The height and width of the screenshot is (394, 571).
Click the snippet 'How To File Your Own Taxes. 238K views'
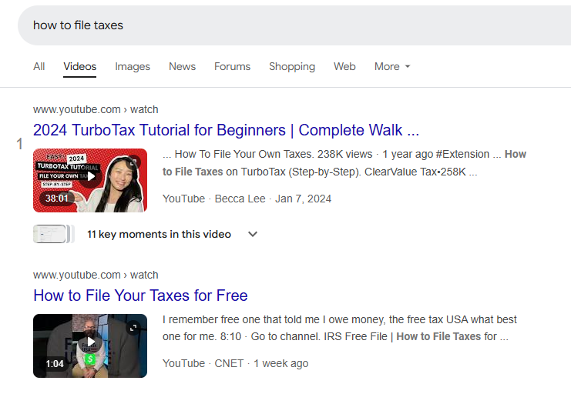274,154
